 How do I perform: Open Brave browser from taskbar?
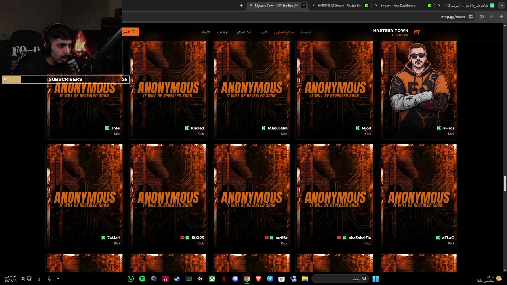click(259, 279)
